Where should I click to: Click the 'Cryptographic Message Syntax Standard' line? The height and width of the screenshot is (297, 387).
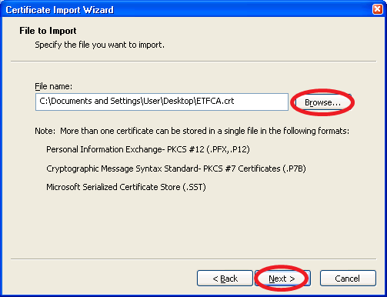[176, 169]
